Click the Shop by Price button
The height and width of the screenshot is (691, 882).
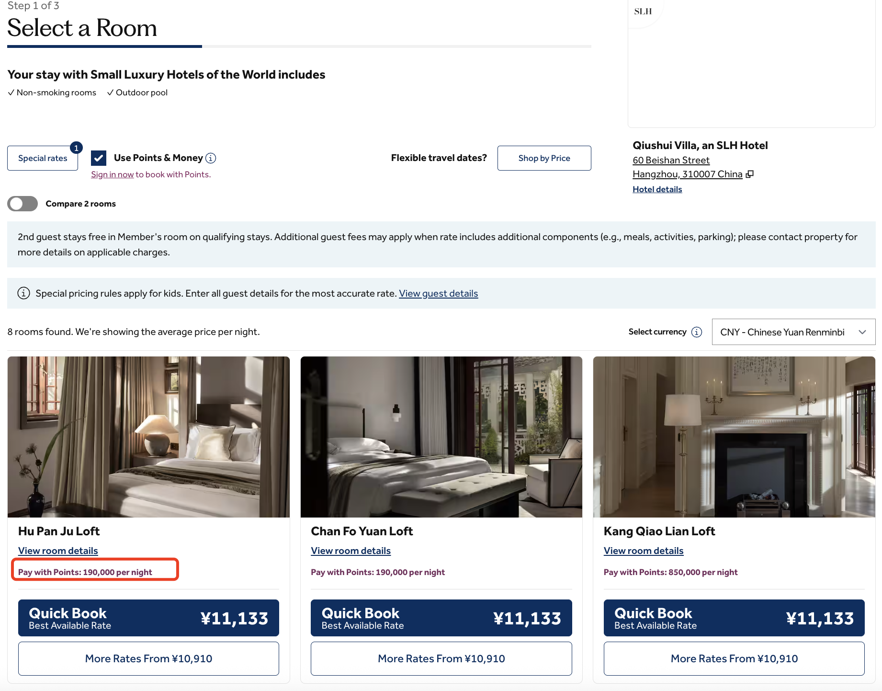544,158
